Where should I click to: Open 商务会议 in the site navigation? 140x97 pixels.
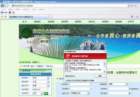click(x=92, y=22)
